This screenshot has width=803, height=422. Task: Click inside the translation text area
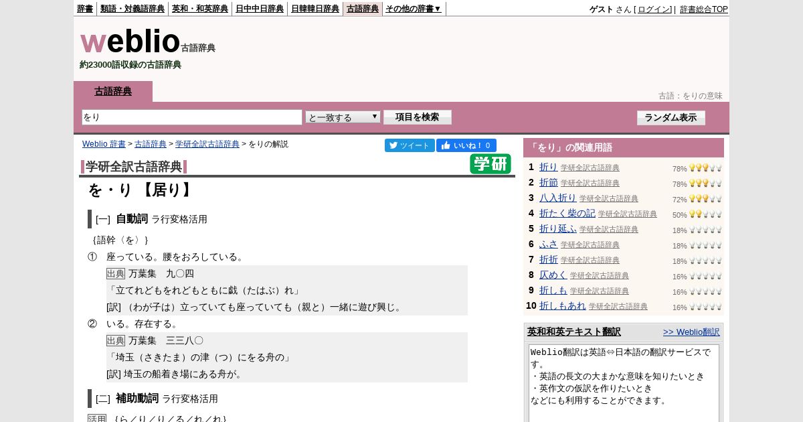[624, 382]
